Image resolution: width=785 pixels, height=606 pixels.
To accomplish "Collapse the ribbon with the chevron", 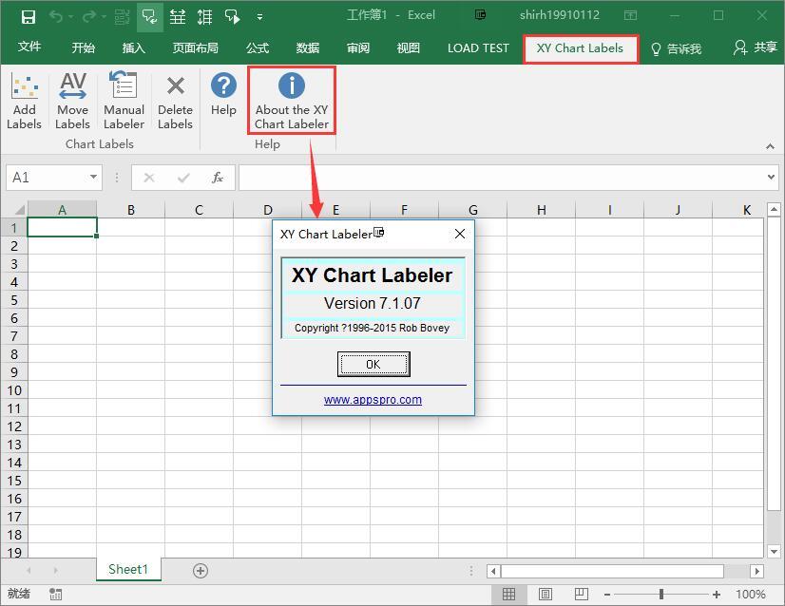I will click(x=770, y=146).
